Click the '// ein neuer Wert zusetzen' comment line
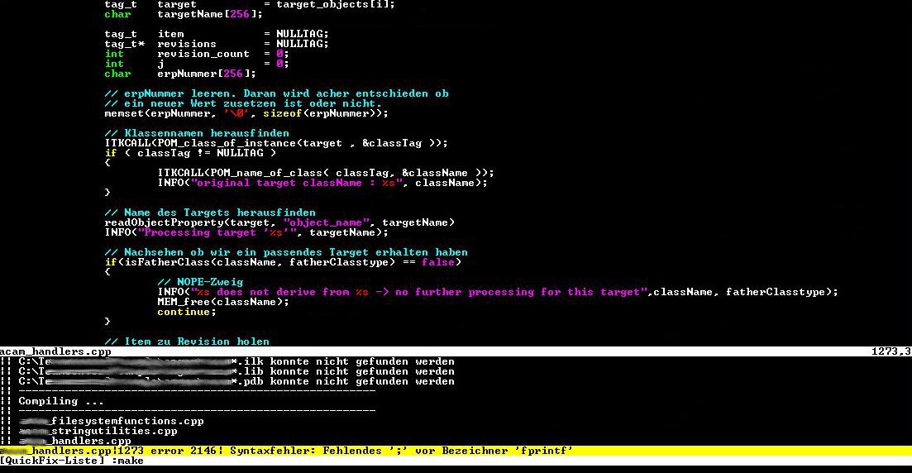 click(243, 103)
